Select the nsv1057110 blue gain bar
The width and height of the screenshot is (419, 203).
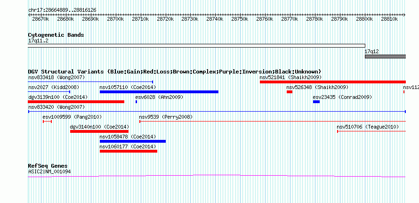159,92
